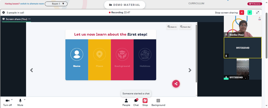
Task: Click the PS Moments button
Action: tap(255, 4)
